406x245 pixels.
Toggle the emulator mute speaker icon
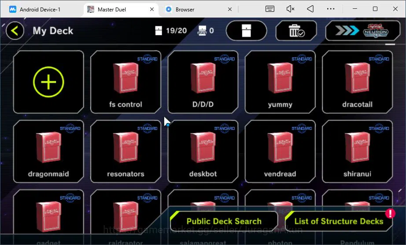click(x=290, y=9)
